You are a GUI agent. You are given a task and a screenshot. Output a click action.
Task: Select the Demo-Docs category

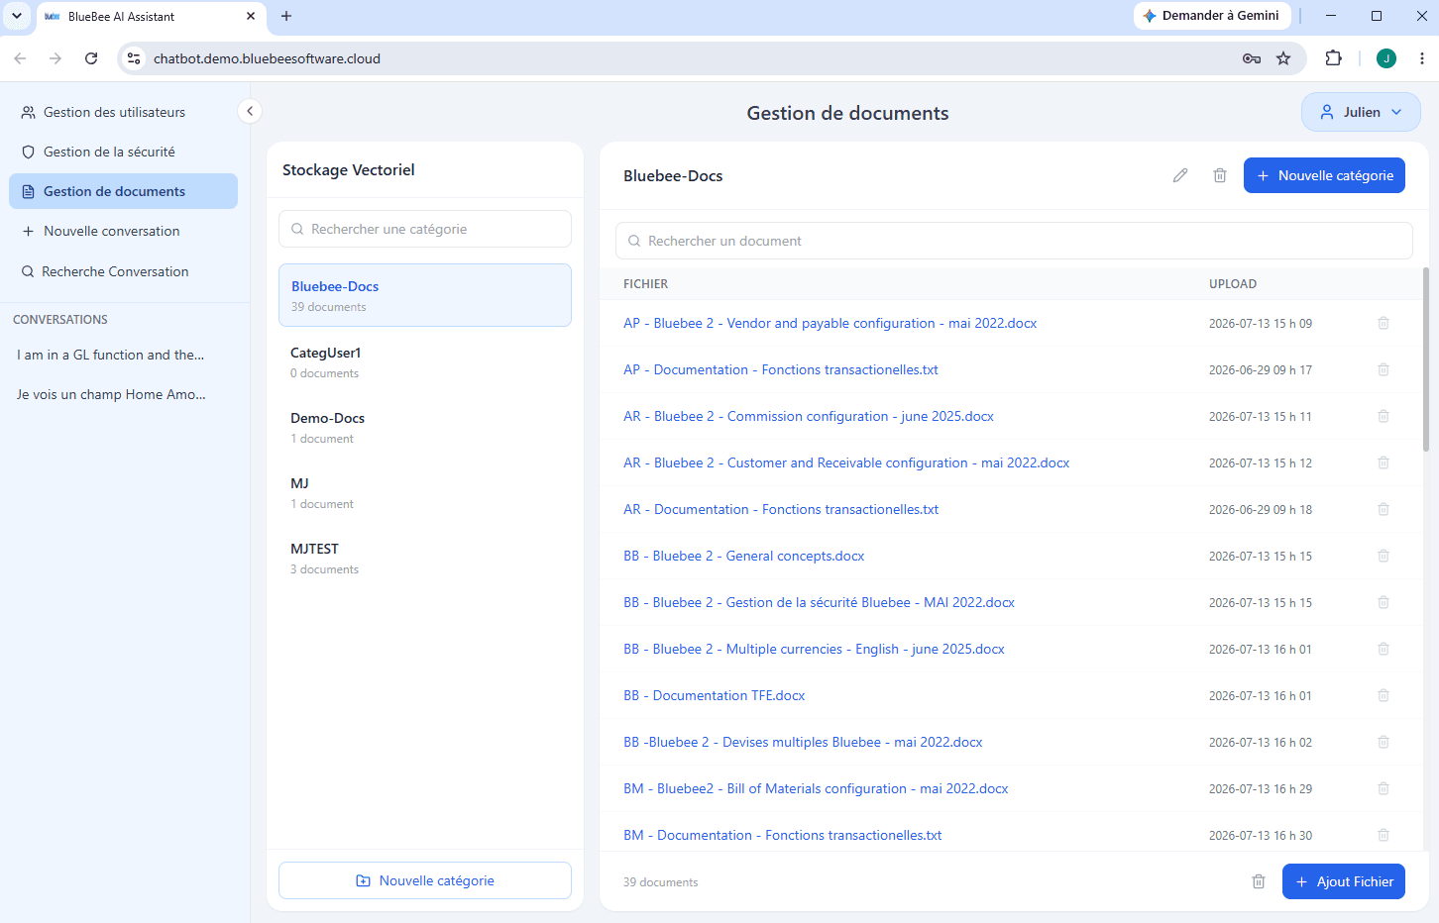(425, 427)
